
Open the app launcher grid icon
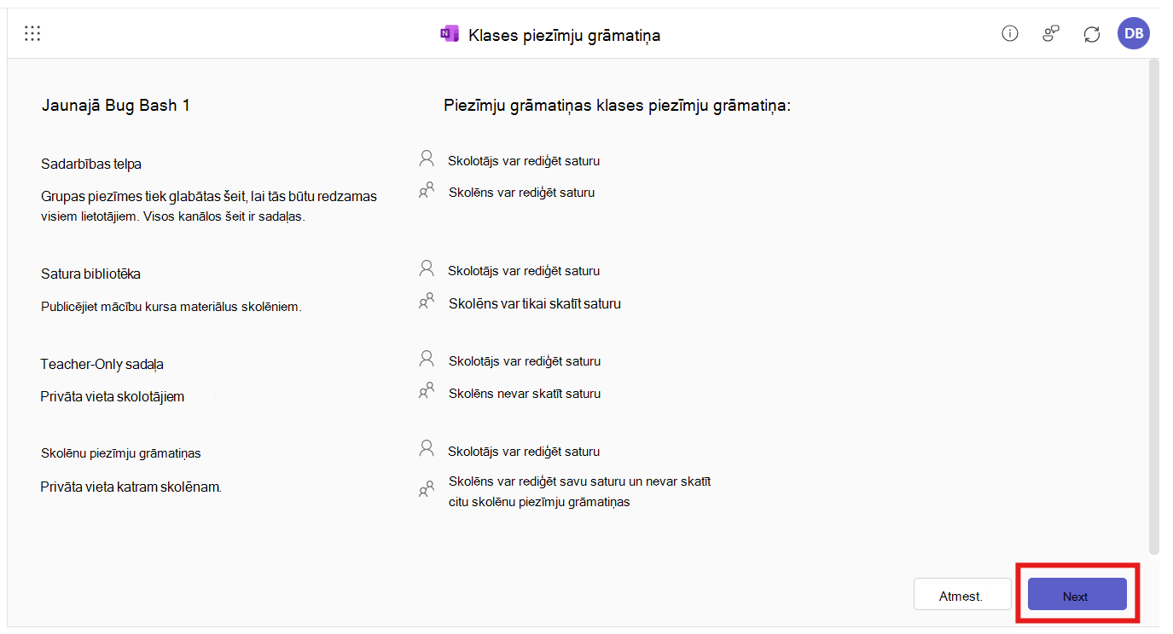[32, 34]
